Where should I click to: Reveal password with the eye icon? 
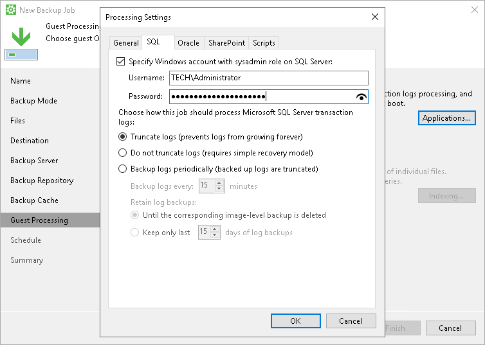[x=361, y=97]
